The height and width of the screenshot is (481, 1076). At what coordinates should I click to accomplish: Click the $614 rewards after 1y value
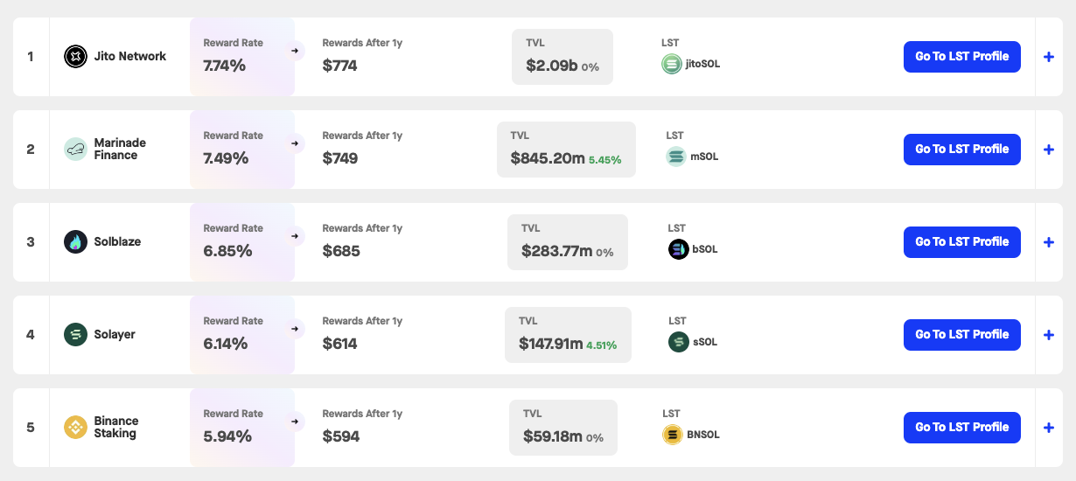340,344
